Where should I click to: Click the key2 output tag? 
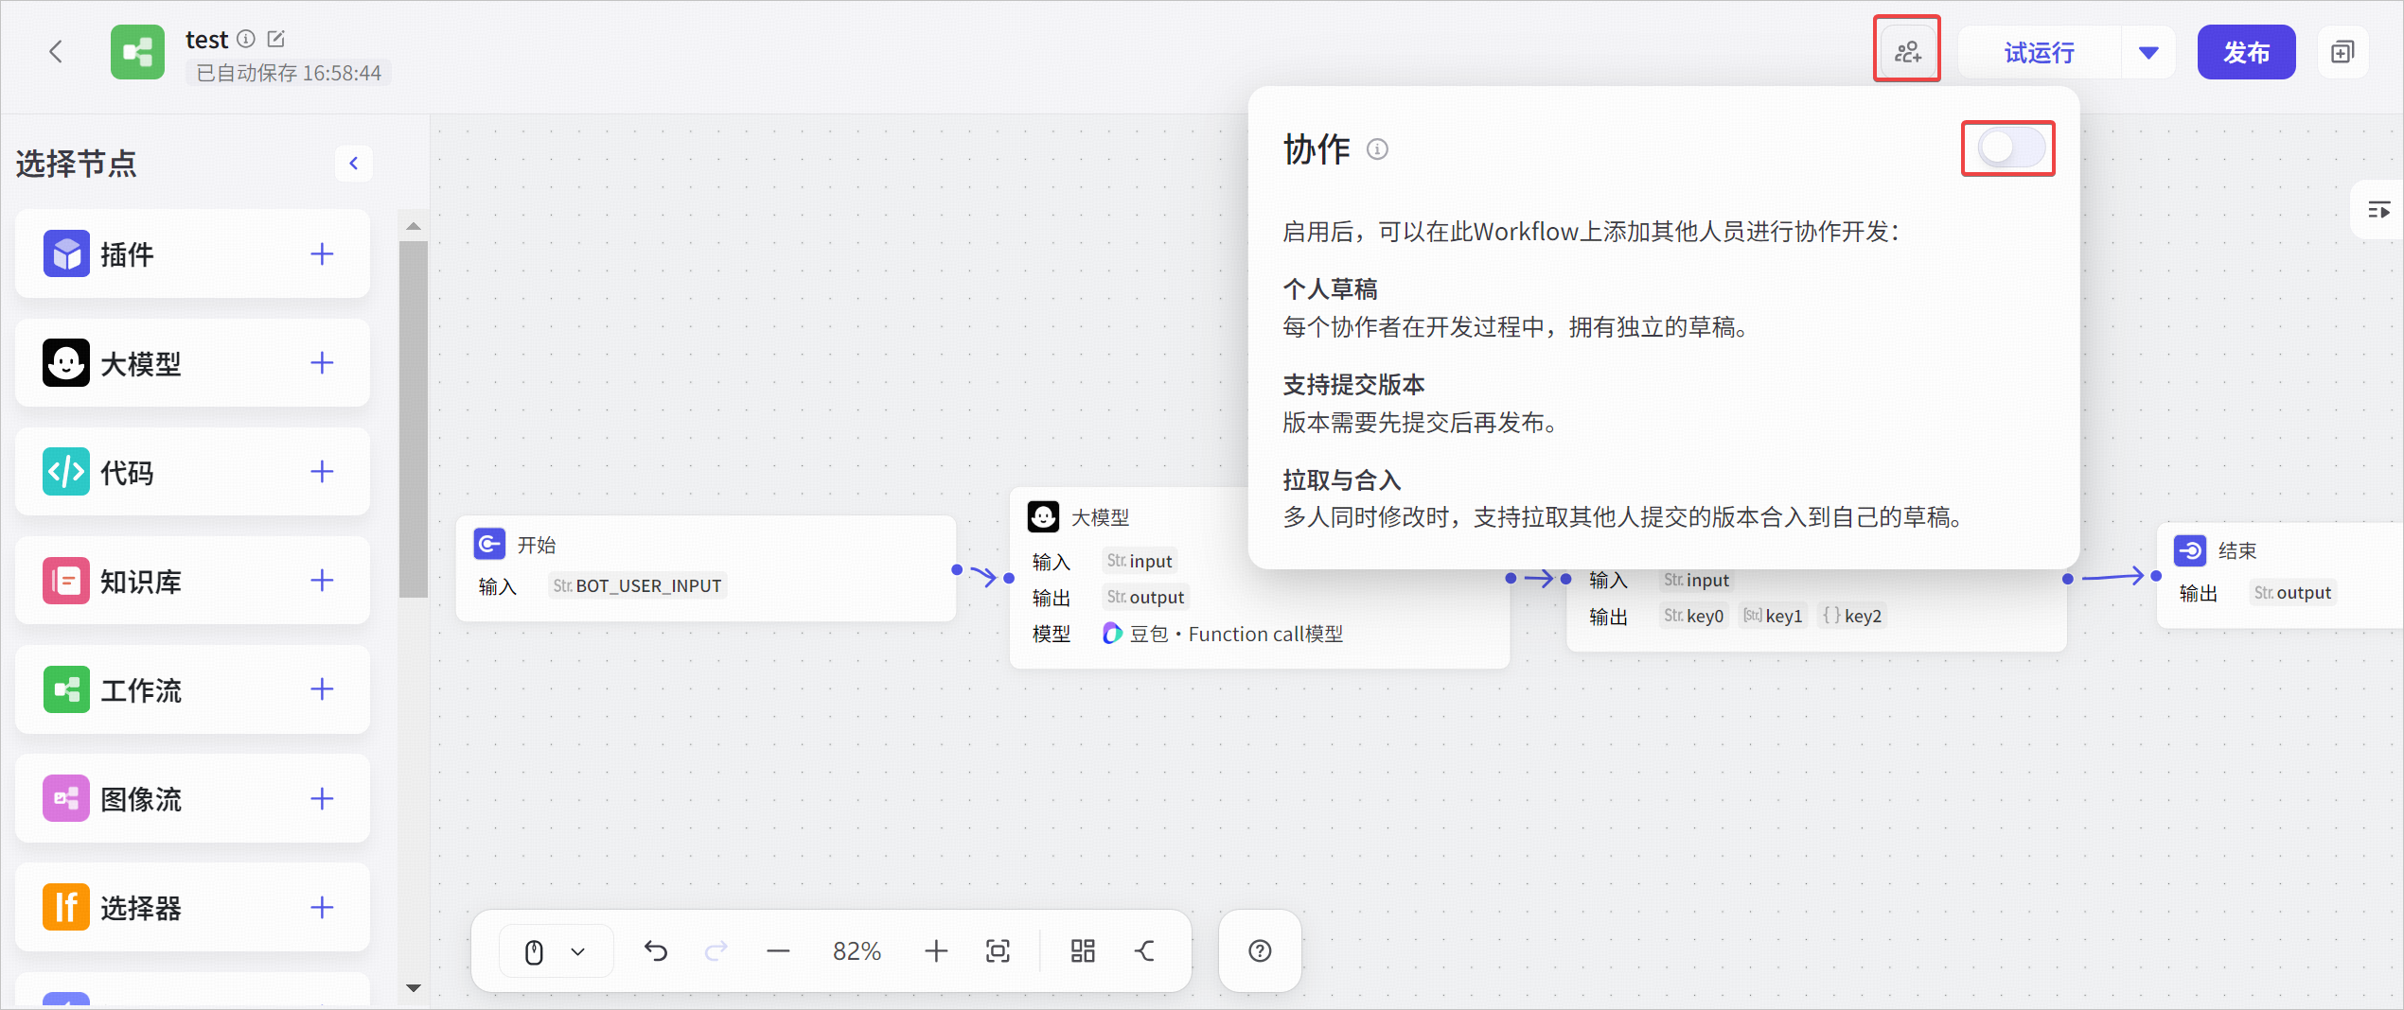pos(1852,616)
